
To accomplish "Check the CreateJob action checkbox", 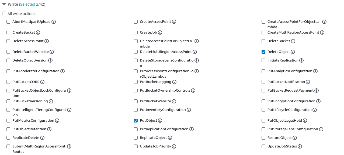I will [x=135, y=32].
